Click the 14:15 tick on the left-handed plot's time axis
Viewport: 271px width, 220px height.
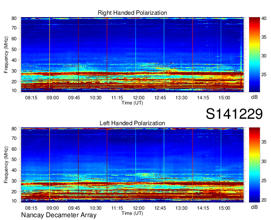pos(203,208)
